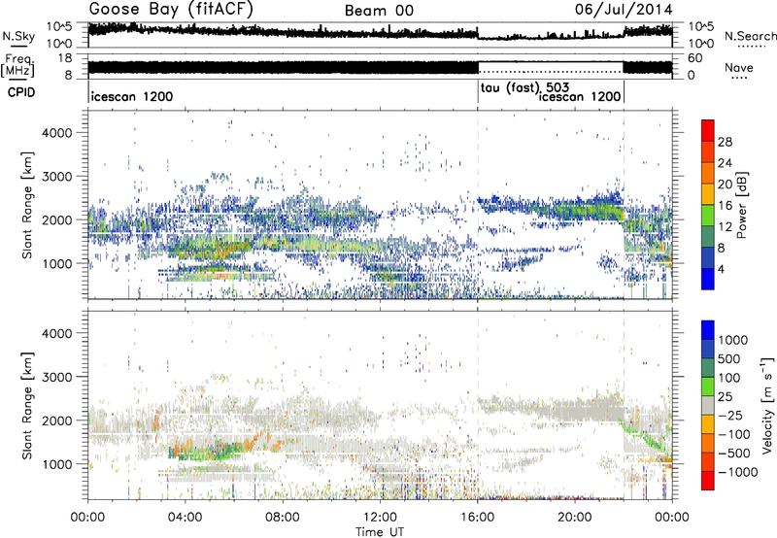Click the light green segment of power colorbar

tap(708, 215)
